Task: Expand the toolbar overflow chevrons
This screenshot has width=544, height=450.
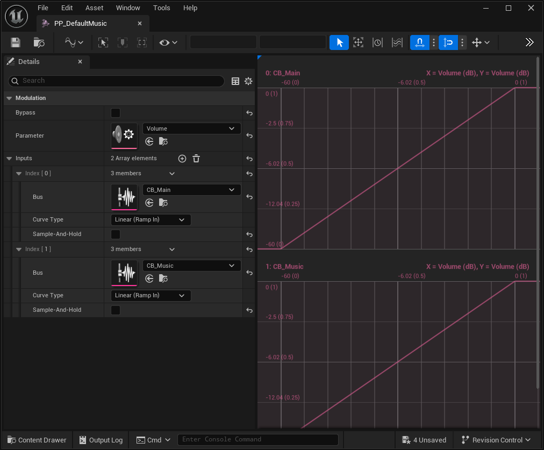Action: [529, 42]
